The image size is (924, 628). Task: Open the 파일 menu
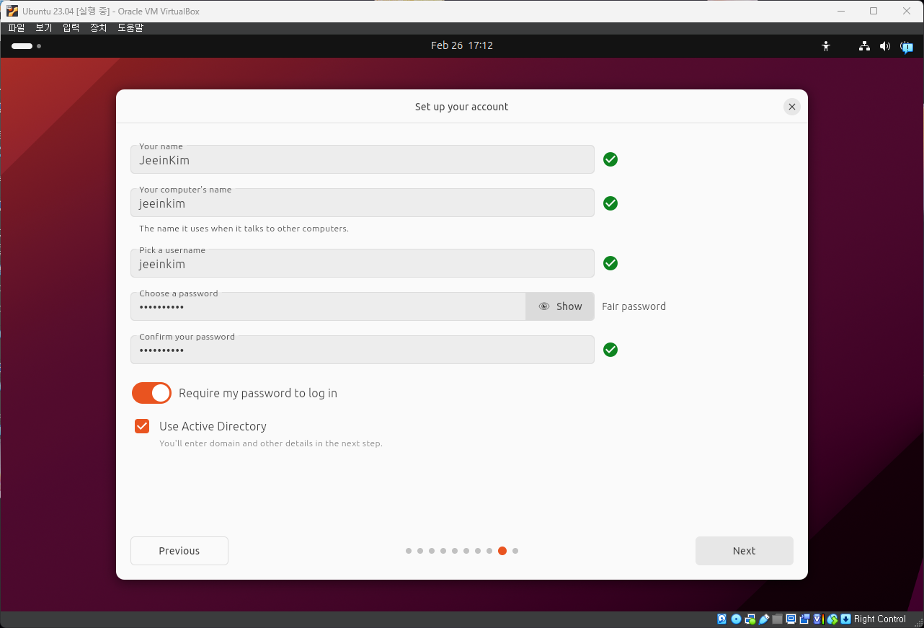[x=17, y=28]
